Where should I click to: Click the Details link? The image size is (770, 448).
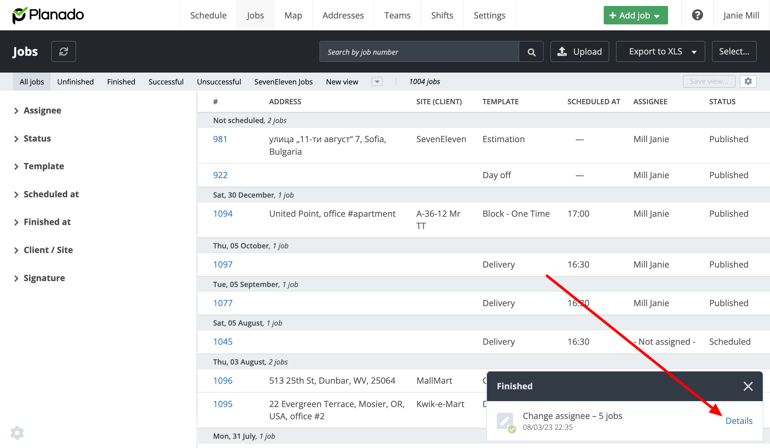click(739, 421)
